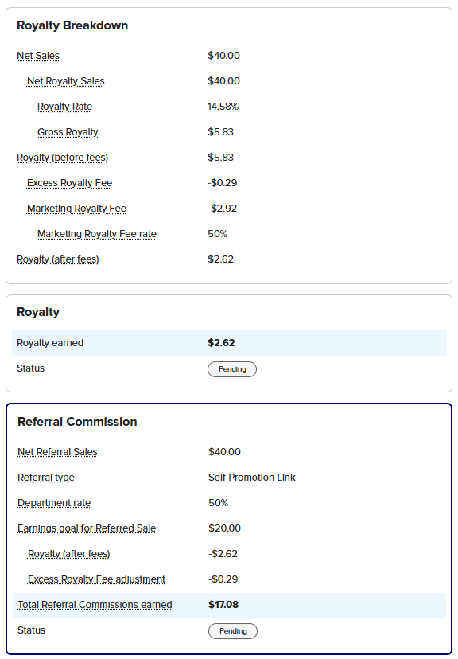
Task: Click the Pending badge in Referral Commission
Action: pyautogui.click(x=232, y=631)
